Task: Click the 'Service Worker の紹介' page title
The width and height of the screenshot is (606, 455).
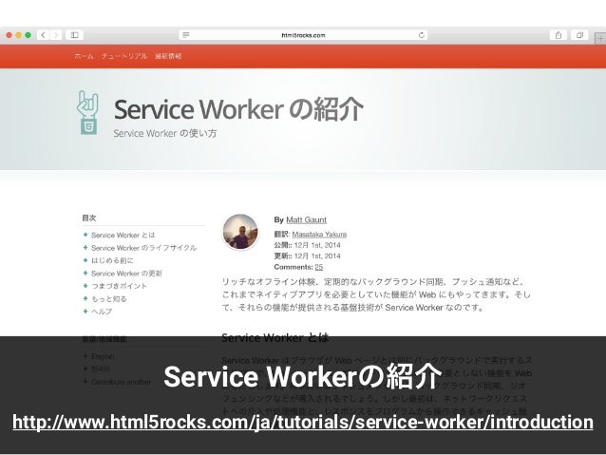Action: pyautogui.click(x=238, y=109)
